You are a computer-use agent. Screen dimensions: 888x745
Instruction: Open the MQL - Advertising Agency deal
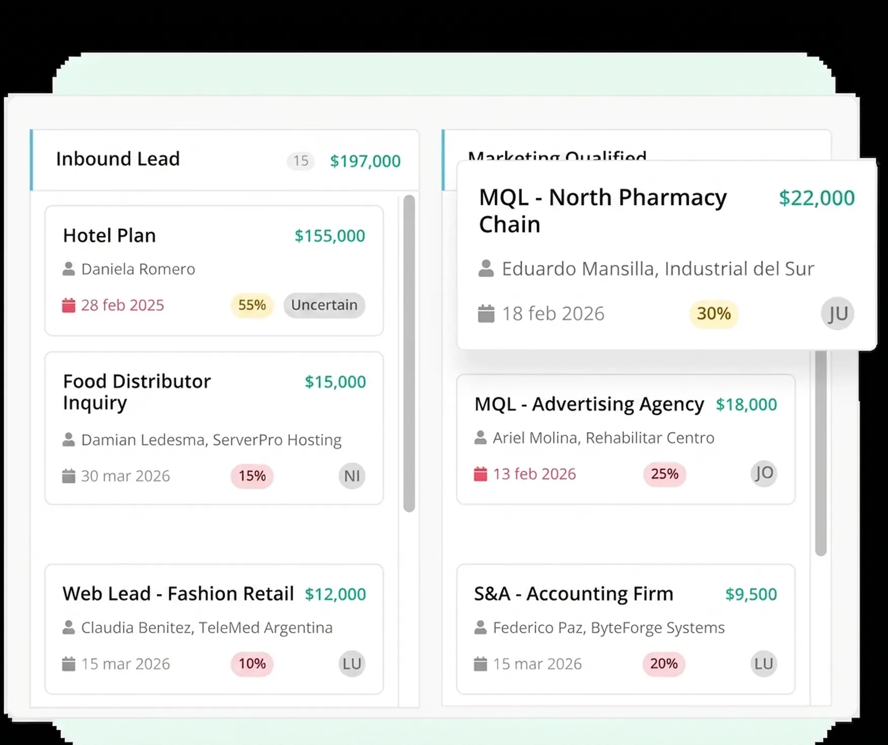point(589,404)
